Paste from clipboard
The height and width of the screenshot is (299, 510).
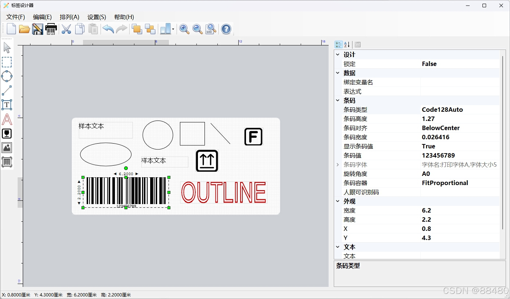[93, 29]
